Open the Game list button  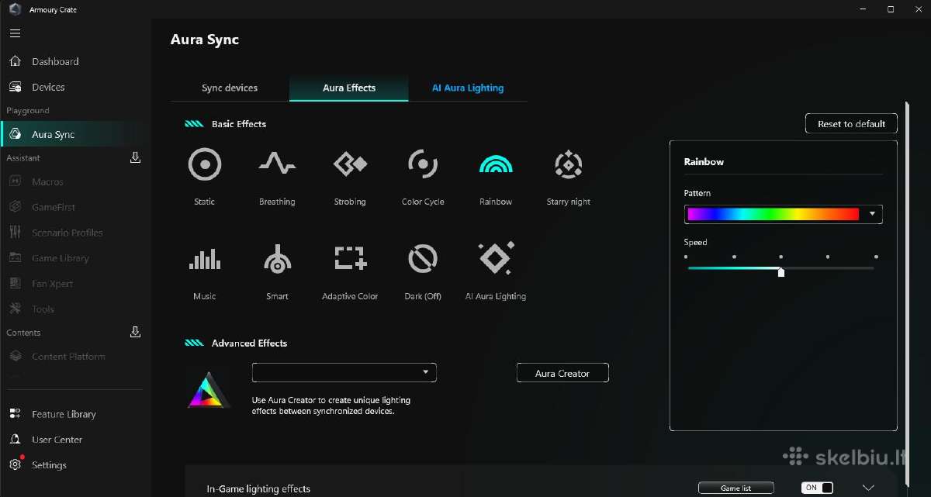(x=736, y=488)
